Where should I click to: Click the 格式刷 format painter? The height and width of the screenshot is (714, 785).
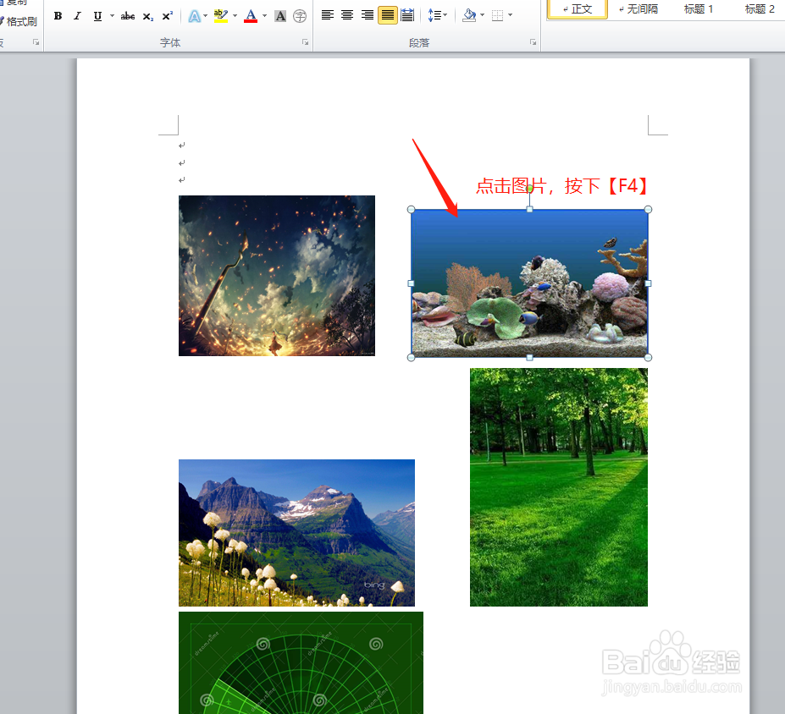pyautogui.click(x=19, y=21)
